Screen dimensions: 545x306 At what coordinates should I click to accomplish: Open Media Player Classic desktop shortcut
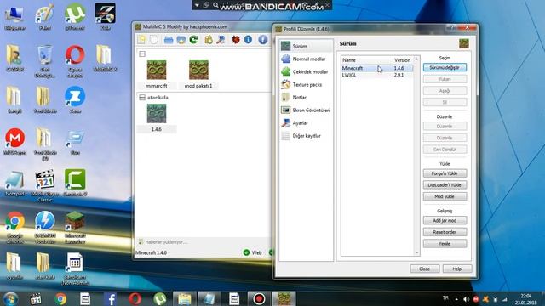(x=45, y=185)
